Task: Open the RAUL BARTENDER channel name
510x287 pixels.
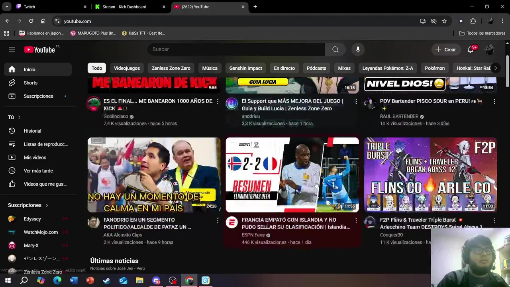Action: 399,116
